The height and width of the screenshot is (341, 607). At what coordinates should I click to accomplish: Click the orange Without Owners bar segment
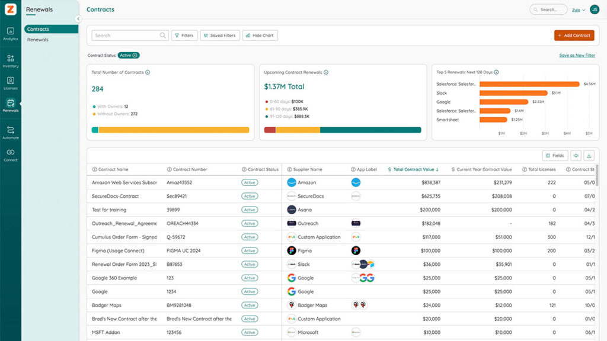tap(174, 130)
